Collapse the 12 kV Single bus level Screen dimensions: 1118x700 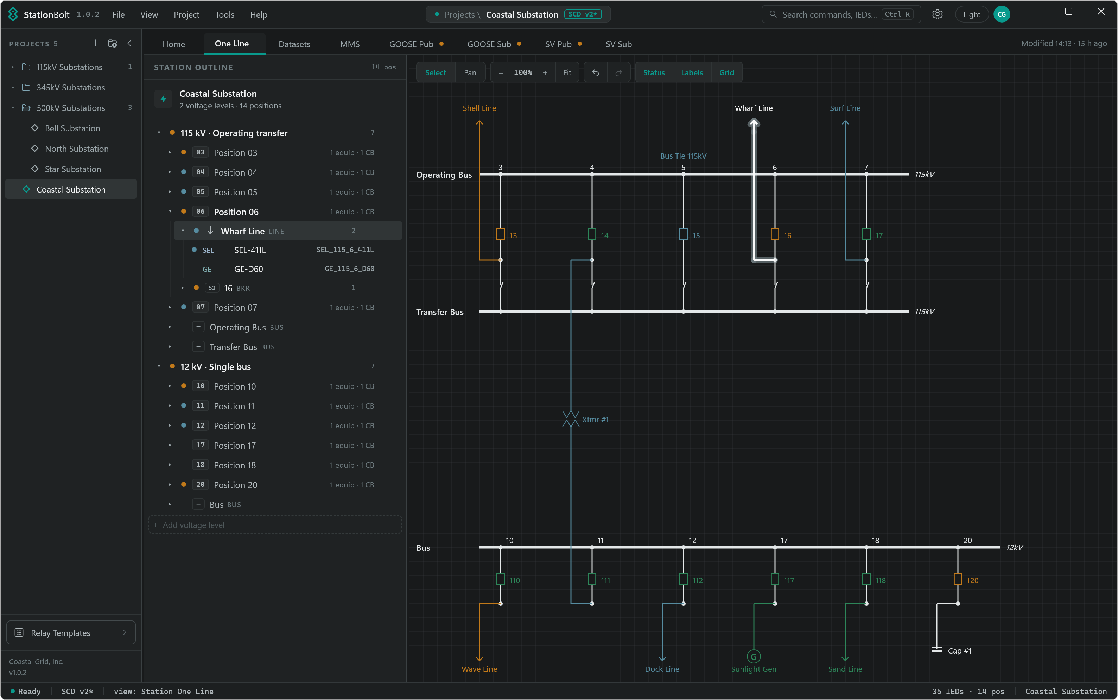tap(159, 367)
